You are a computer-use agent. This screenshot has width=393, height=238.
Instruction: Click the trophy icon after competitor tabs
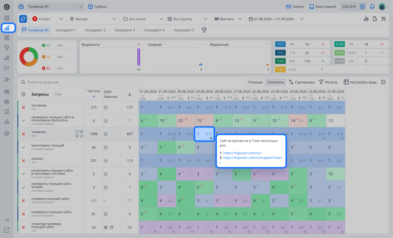204,30
